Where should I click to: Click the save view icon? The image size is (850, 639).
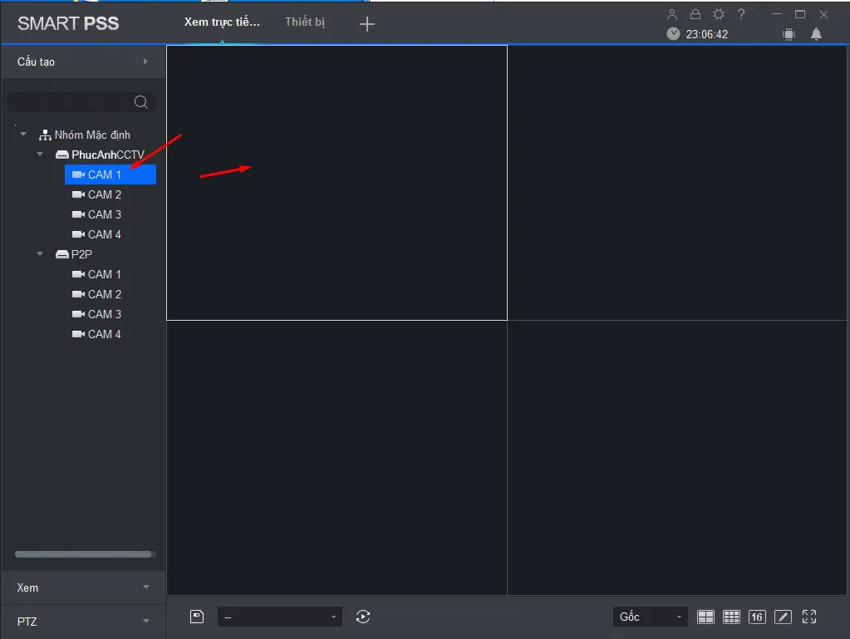pyautogui.click(x=197, y=617)
